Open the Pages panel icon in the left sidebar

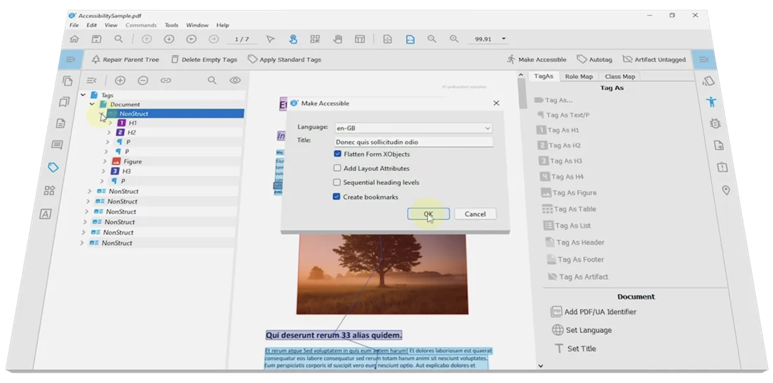(67, 81)
